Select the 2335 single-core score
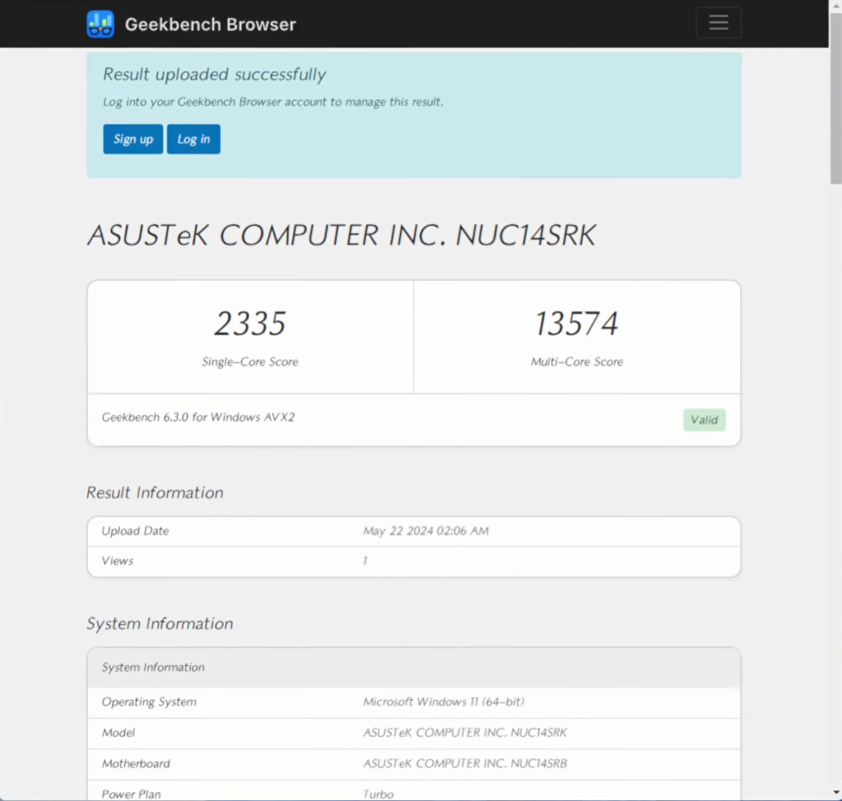Image resolution: width=842 pixels, height=801 pixels. [250, 323]
